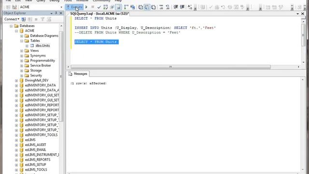Start debugging with the green arrow icon
Viewport: 309px width, 174px height.
[86, 7]
